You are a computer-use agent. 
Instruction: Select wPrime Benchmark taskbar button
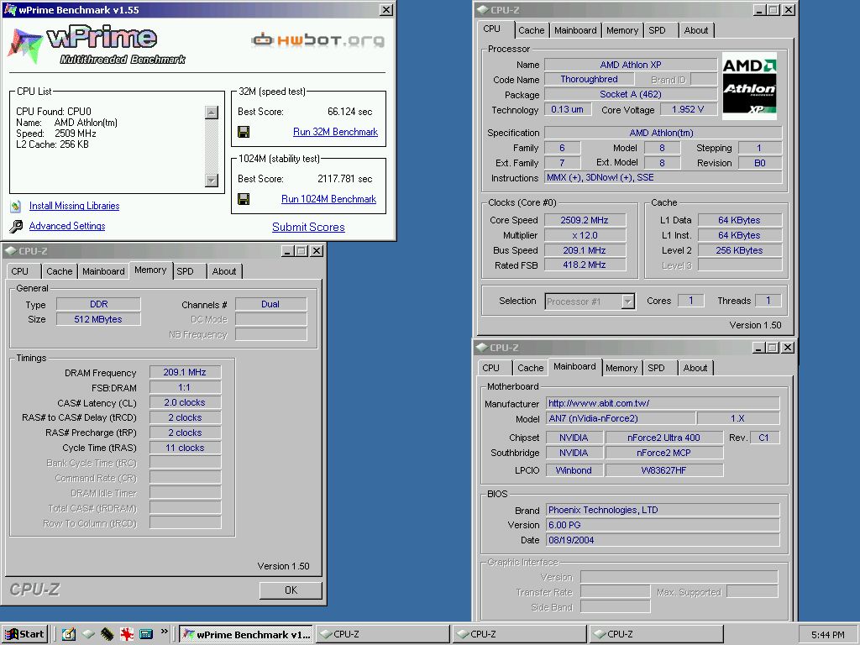coord(246,634)
